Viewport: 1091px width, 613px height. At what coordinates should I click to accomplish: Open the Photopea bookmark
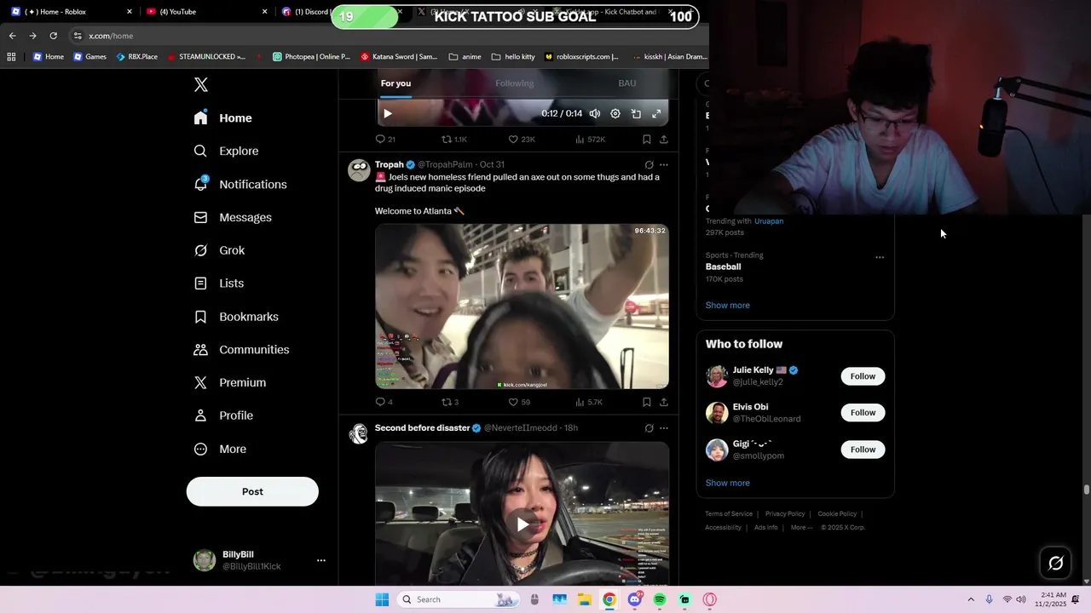point(311,57)
